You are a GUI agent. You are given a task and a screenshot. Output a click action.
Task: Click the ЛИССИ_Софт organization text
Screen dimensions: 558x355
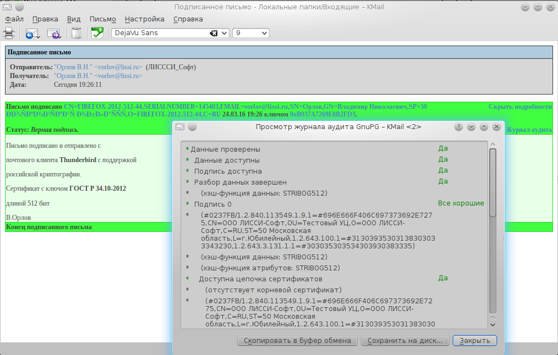pos(171,67)
